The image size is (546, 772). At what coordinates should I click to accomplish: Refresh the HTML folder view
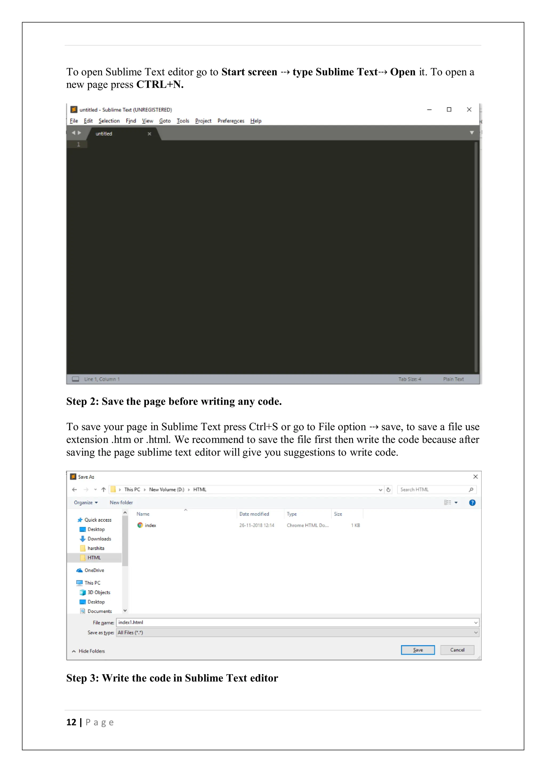(388, 490)
